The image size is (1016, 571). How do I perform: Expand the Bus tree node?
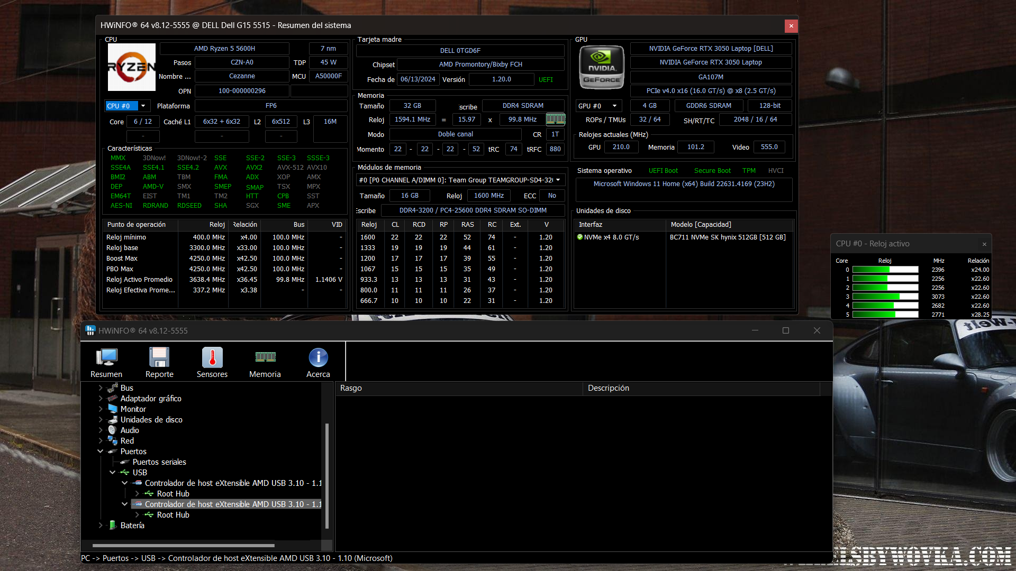[101, 388]
